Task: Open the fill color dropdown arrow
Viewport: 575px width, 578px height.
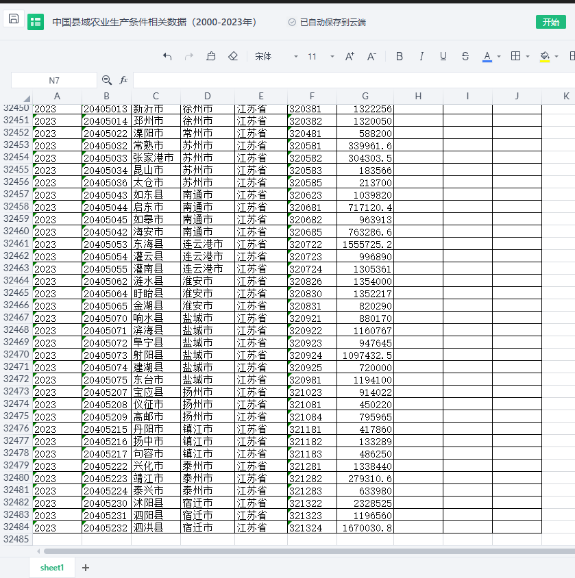Action: [x=556, y=56]
